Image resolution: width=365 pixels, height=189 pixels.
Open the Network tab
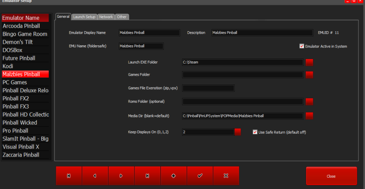(x=106, y=17)
